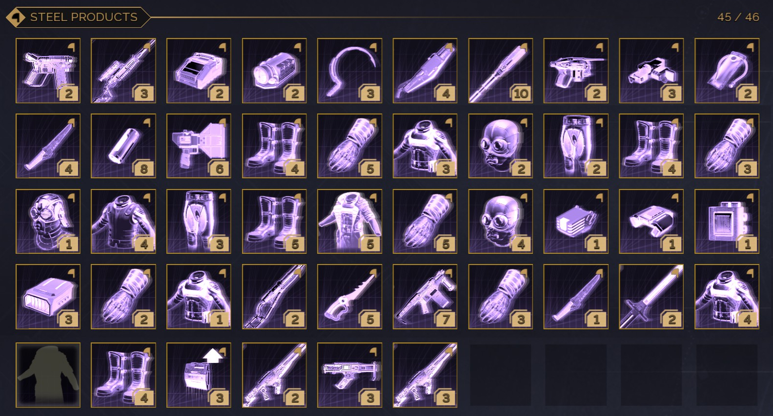Choose the long coat armor item
The image size is (773, 416).
click(349, 221)
